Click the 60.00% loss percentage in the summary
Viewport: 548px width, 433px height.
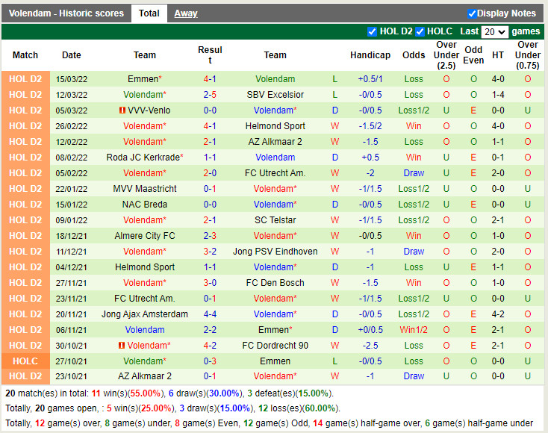coord(320,408)
